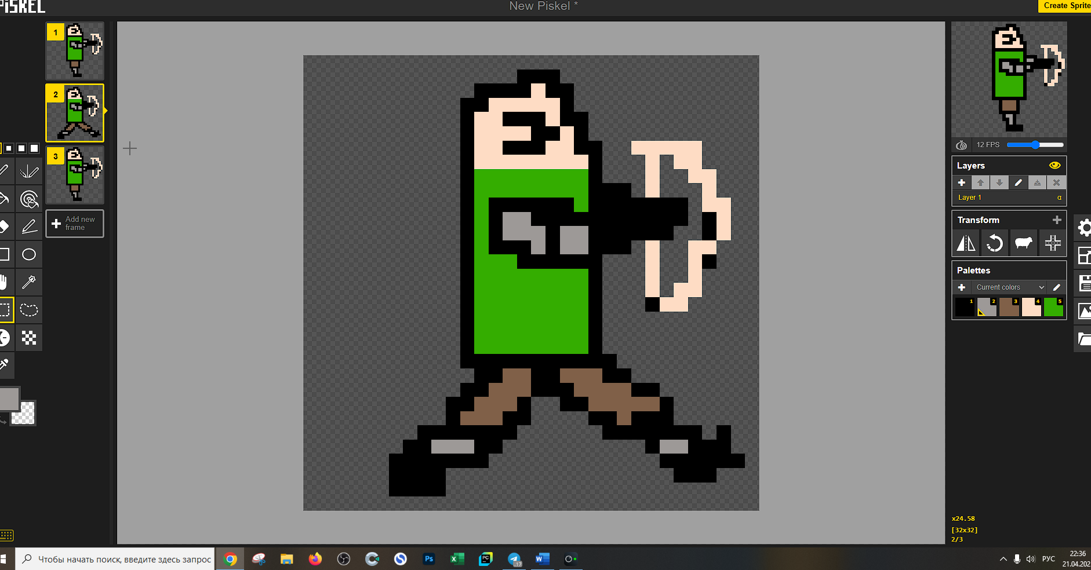This screenshot has height=570, width=1091.
Task: Click the Add new frame button
Action: pos(75,224)
